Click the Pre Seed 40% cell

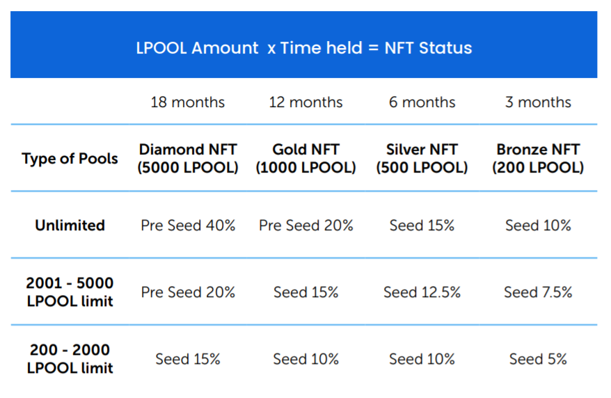[x=188, y=225]
